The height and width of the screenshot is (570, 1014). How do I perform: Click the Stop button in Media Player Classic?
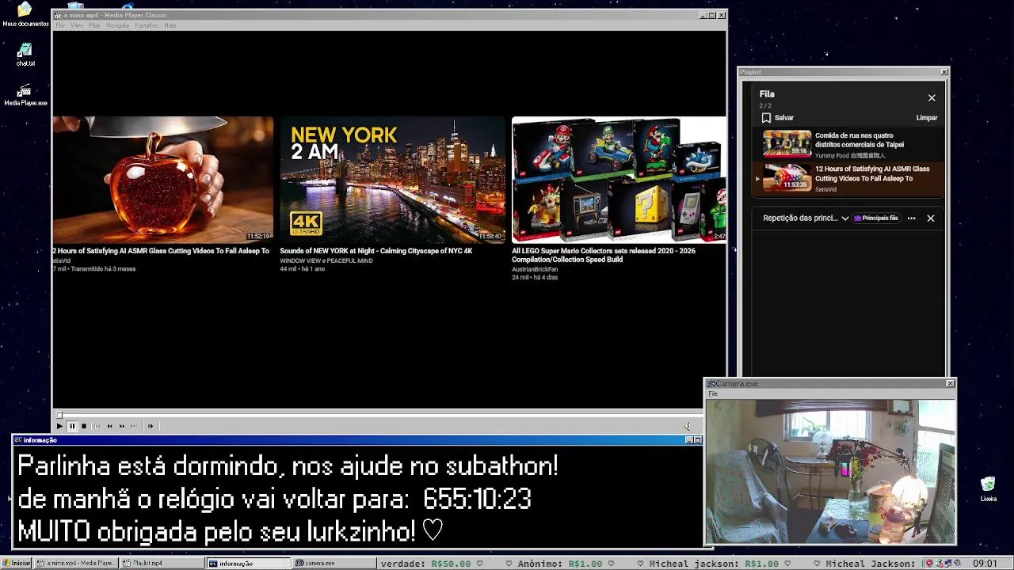click(84, 426)
